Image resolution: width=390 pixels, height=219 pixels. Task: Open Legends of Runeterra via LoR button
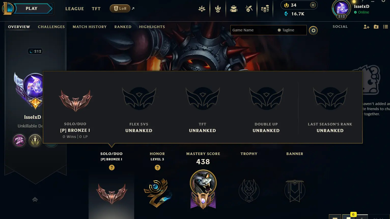[120, 8]
